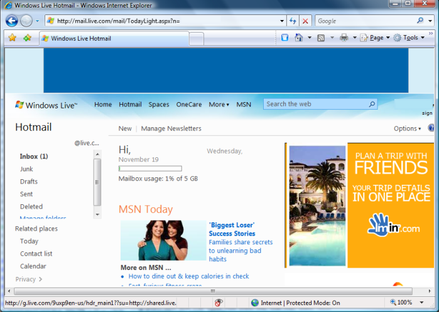The height and width of the screenshot is (312, 439).
Task: Open the recent pages dropdown arrow
Action: pos(37,21)
